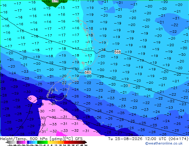The width and height of the screenshot is (189, 146).
Task: Click the magenta patch on the map's bottom edge
Action: click(x=61, y=134)
